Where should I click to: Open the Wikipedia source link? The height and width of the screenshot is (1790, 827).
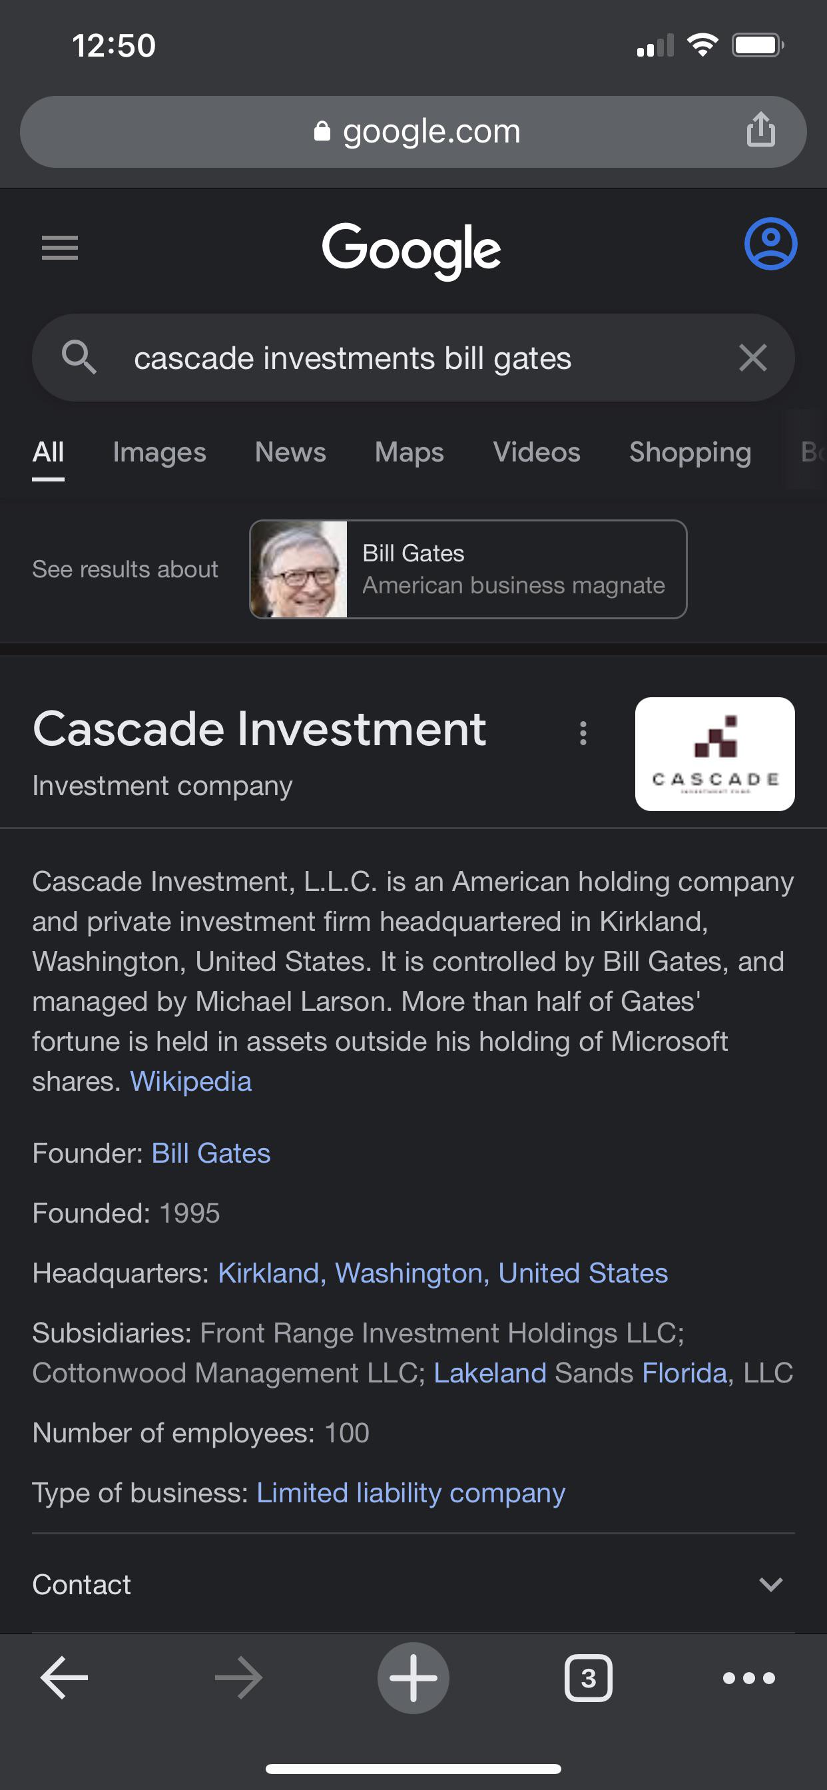(x=191, y=1082)
